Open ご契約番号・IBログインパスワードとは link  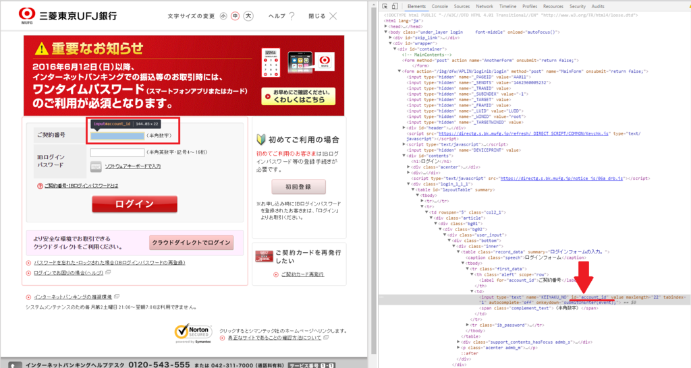pos(82,186)
